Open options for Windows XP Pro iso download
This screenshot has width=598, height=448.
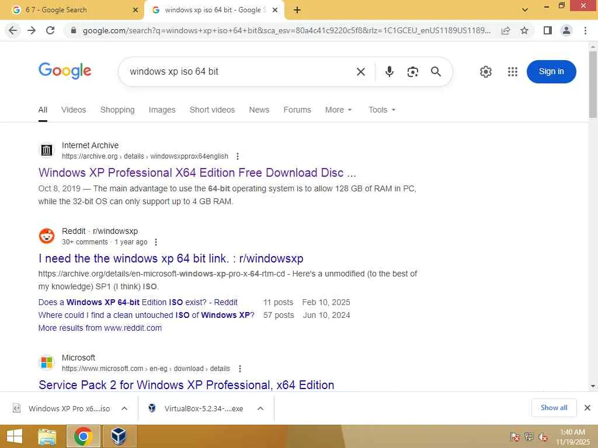coord(124,409)
